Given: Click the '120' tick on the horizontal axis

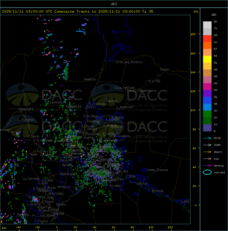Looking at the screenshot, I should 170,227.
